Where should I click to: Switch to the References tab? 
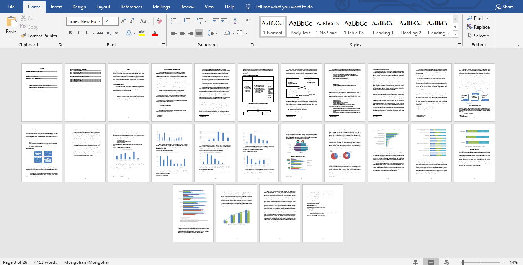click(x=131, y=7)
